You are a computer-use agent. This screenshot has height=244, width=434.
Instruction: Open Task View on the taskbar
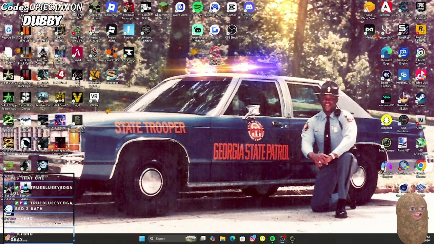[x=203, y=239]
